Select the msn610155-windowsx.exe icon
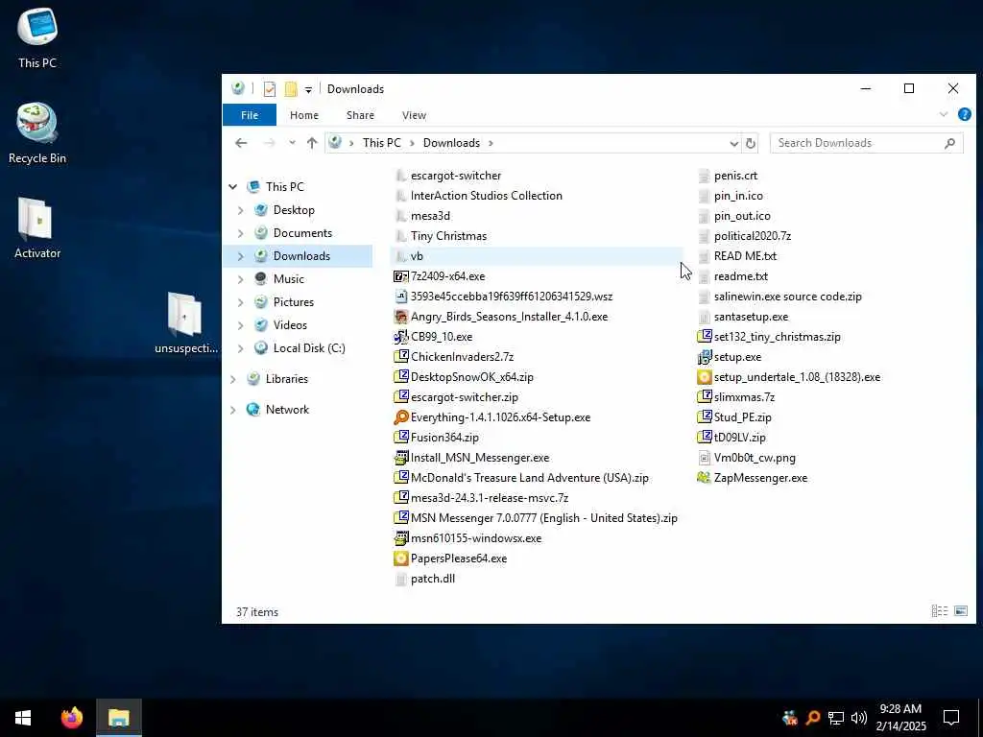 tap(401, 538)
